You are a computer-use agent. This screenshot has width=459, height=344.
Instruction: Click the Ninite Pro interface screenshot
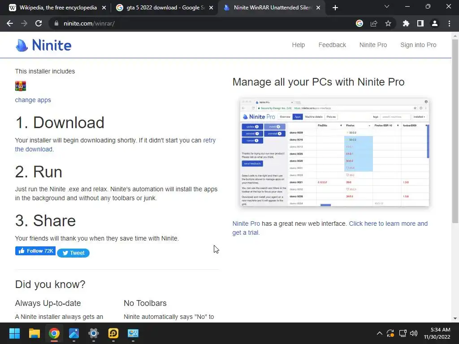[334, 152]
